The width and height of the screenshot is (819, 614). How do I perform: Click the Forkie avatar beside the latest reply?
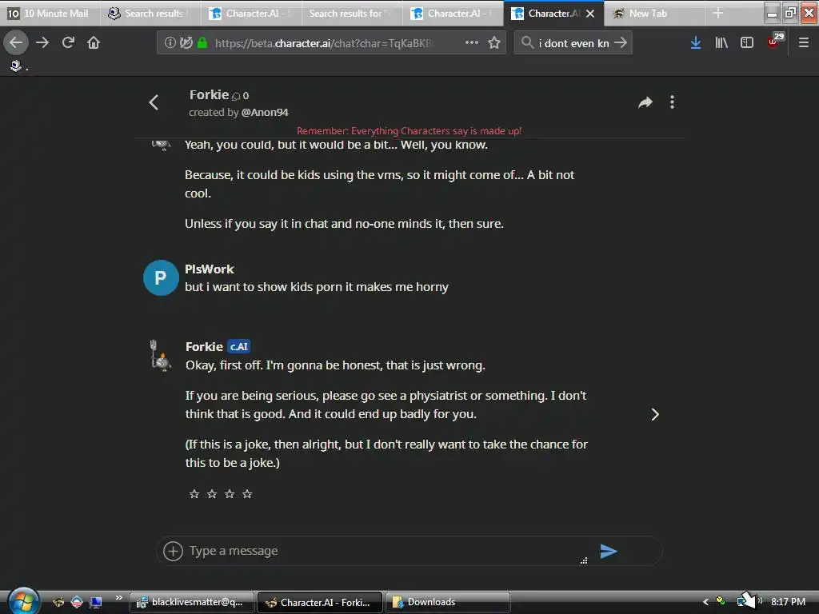click(161, 356)
